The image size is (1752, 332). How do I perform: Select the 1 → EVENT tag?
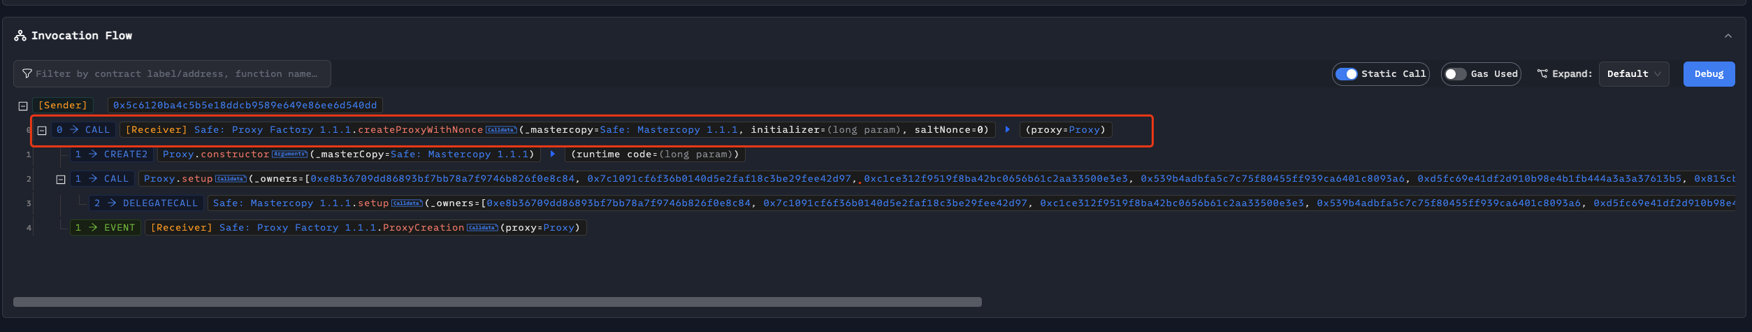point(105,228)
